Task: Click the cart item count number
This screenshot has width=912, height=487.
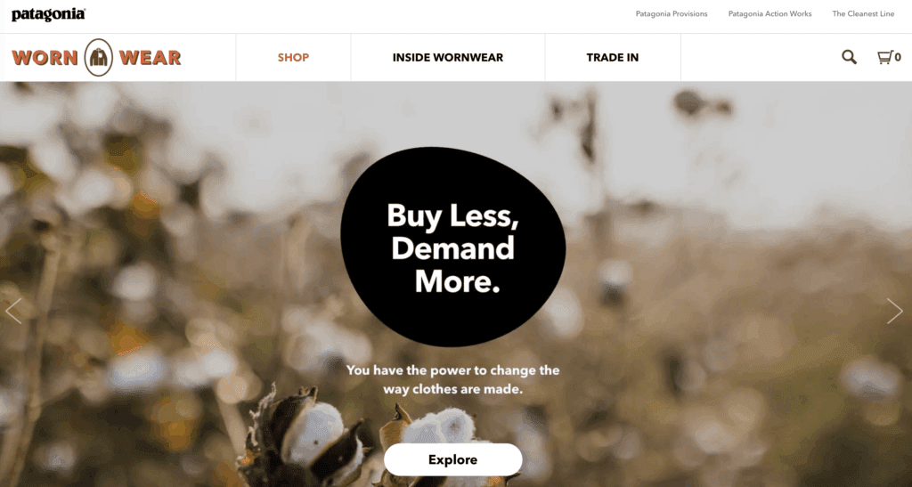Action: click(x=898, y=57)
